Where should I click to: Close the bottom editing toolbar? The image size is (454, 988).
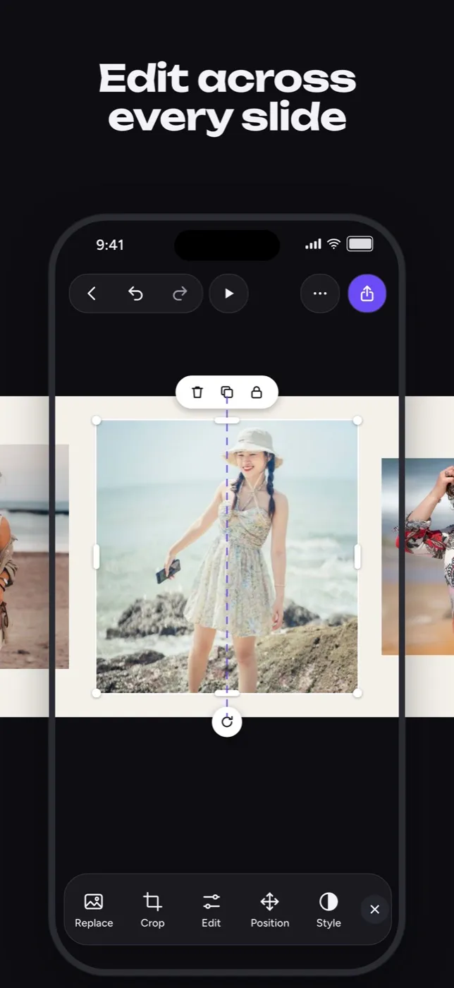click(x=374, y=910)
